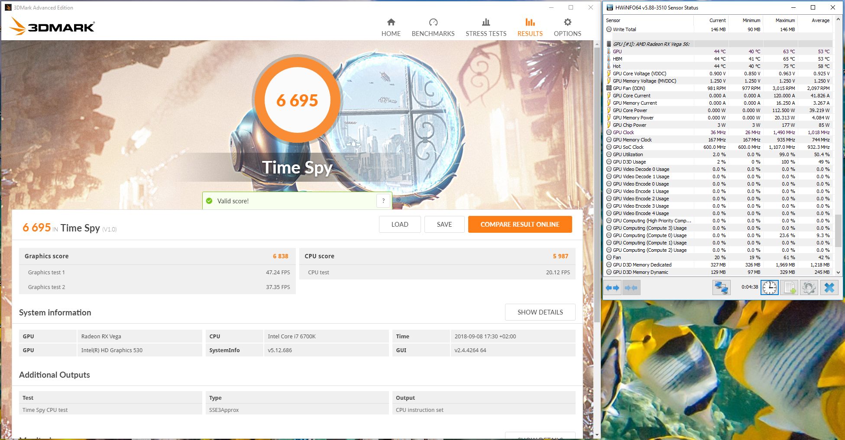This screenshot has width=845, height=440.
Task: Save the Time Spy result
Action: click(444, 224)
